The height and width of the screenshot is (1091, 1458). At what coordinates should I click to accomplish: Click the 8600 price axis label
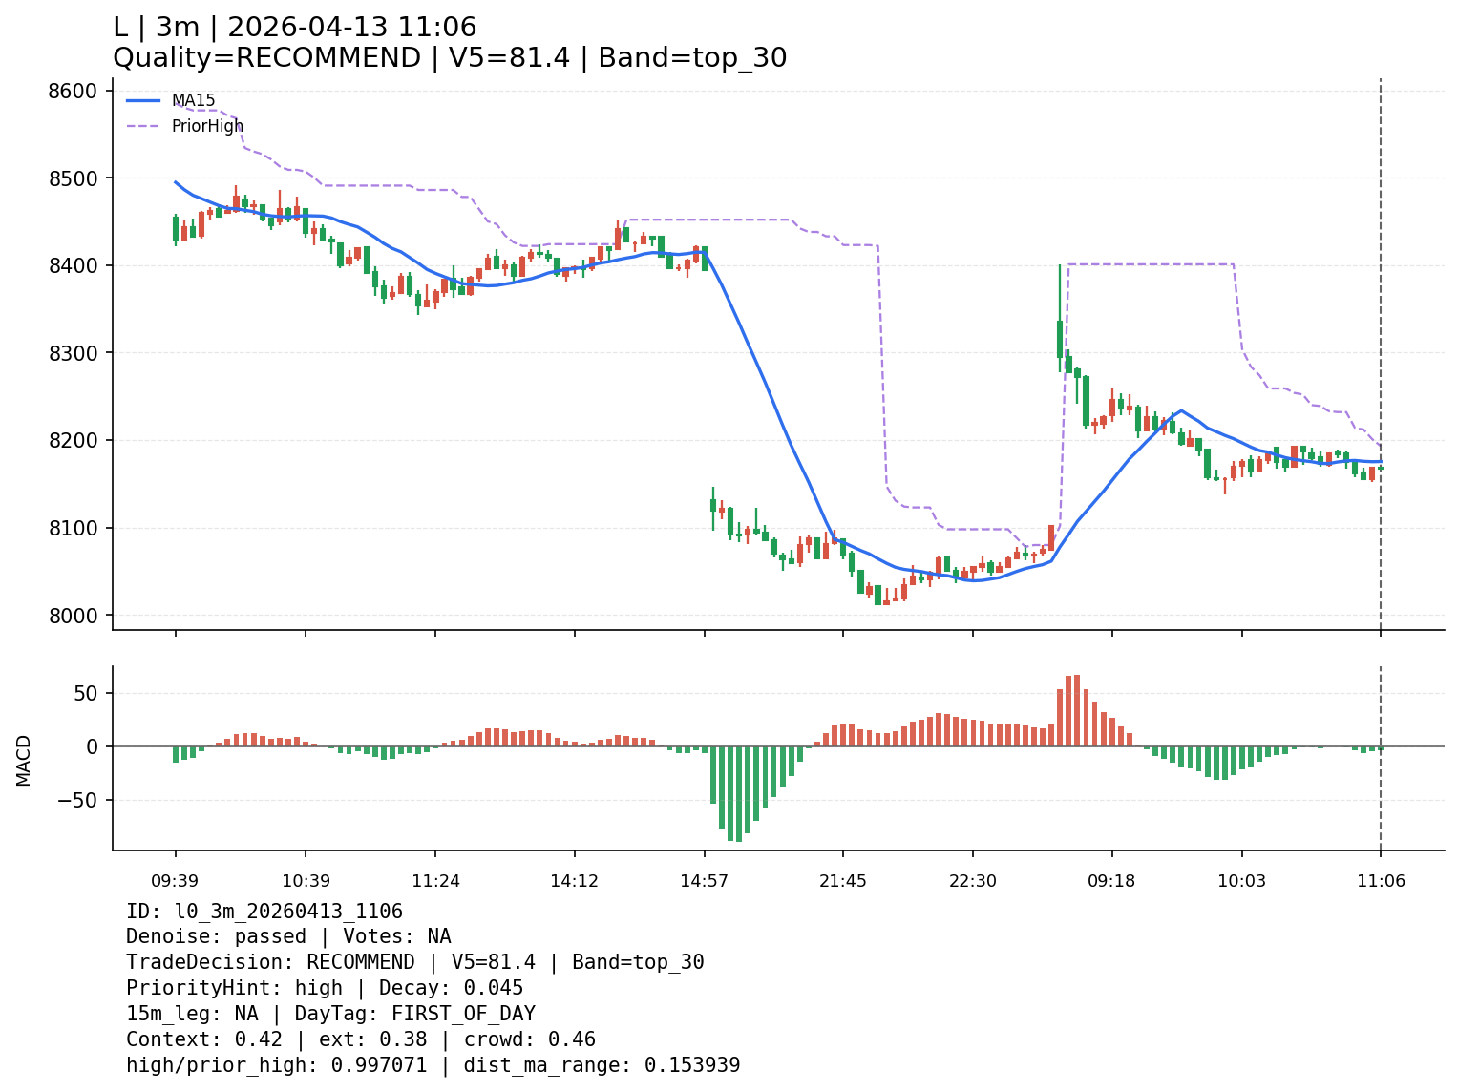pyautogui.click(x=72, y=91)
